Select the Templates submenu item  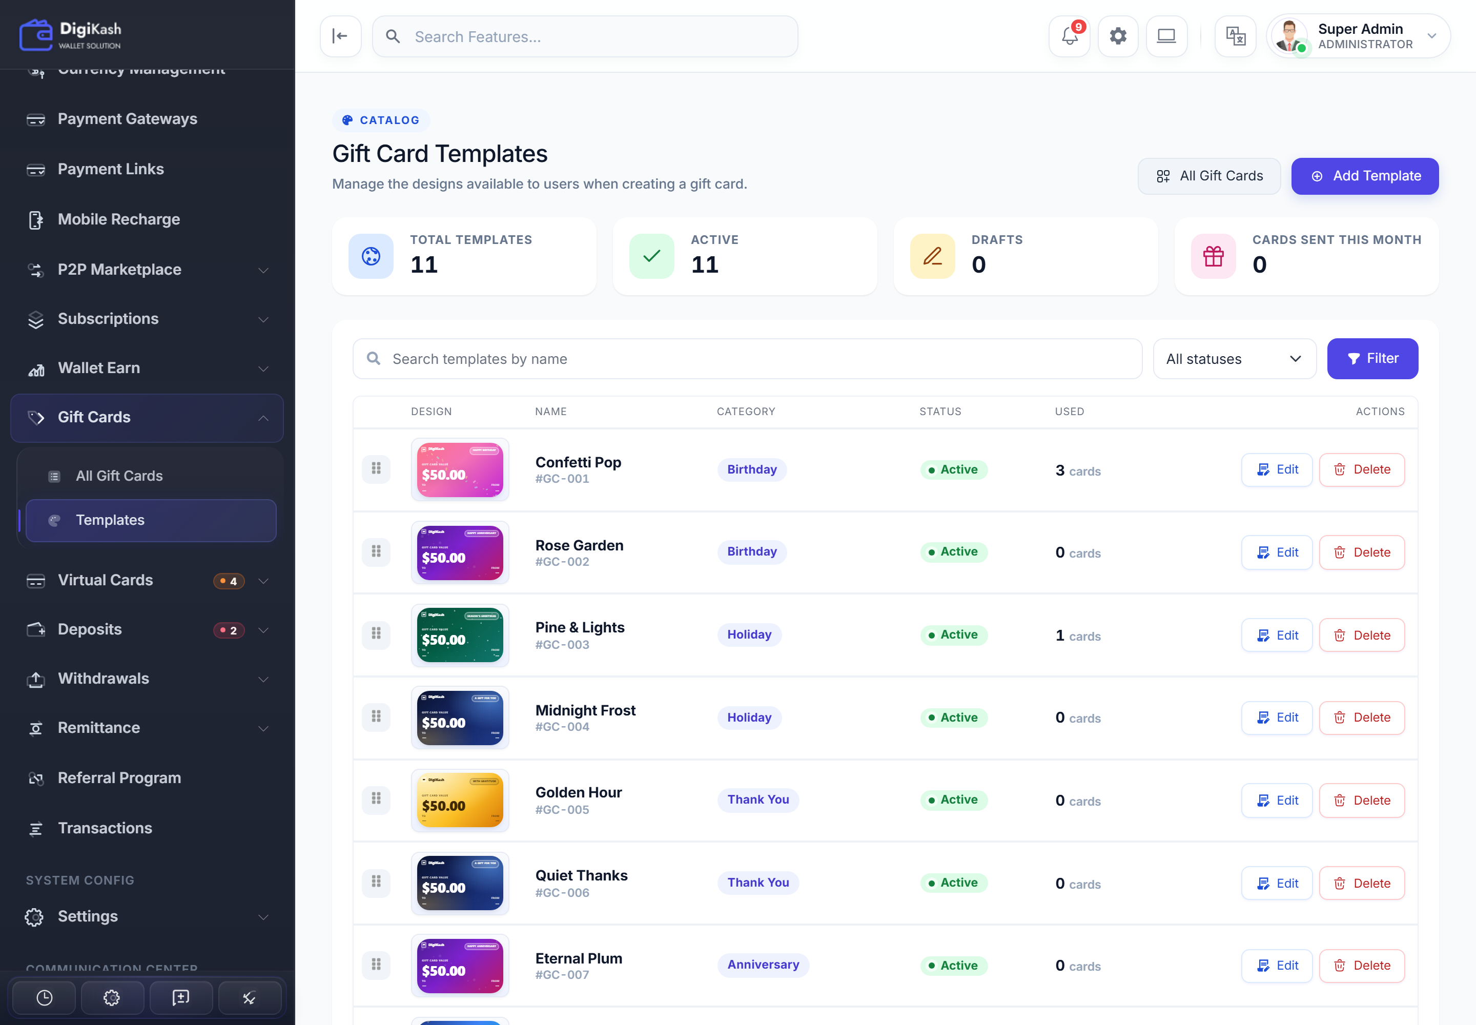pyautogui.click(x=151, y=520)
